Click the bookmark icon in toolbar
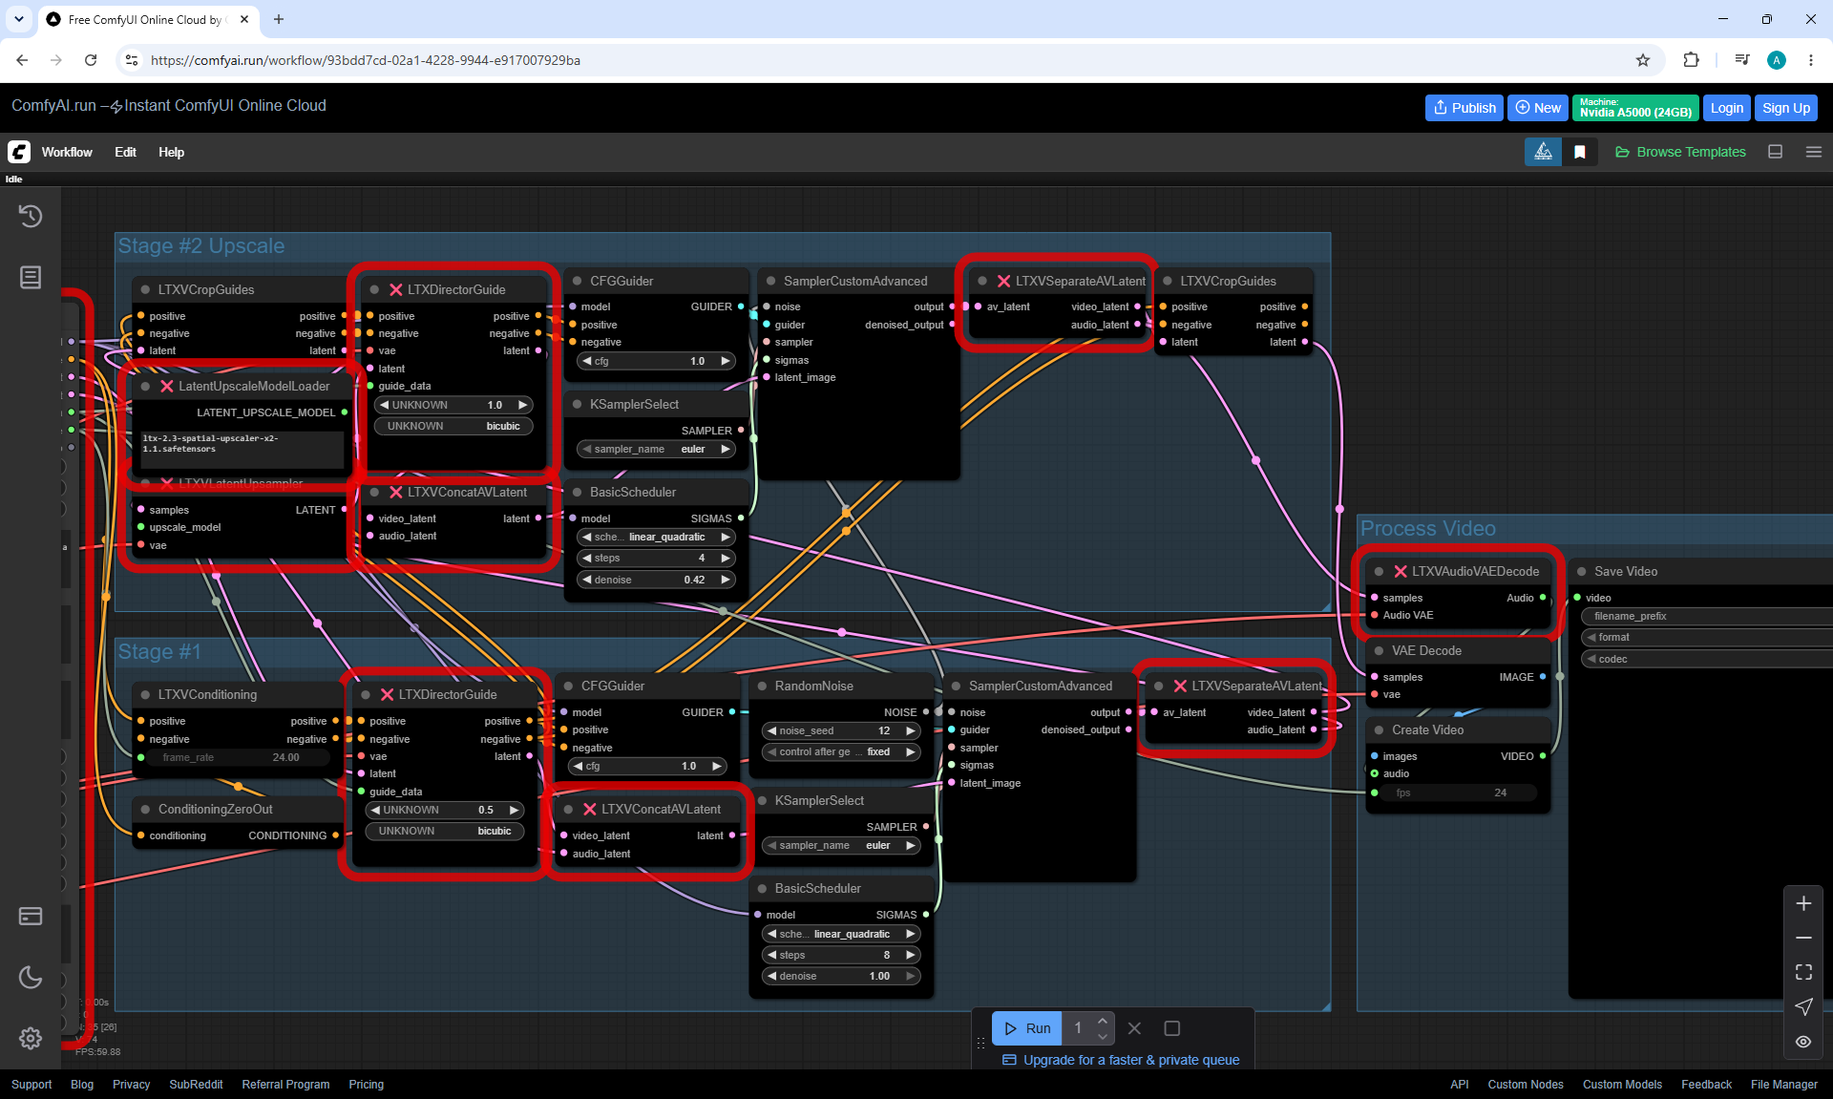The image size is (1833, 1099). tap(1580, 152)
